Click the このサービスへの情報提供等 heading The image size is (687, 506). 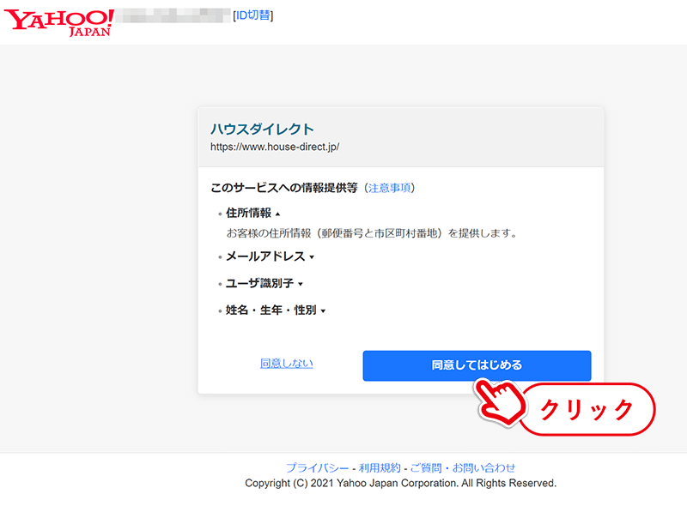click(284, 188)
